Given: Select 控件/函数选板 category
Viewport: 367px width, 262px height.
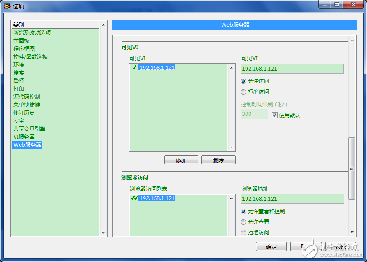Looking at the screenshot, I should (x=30, y=57).
